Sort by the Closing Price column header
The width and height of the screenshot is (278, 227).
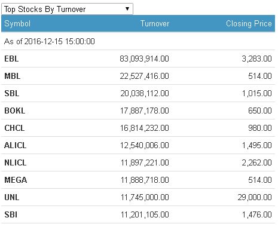tap(249, 24)
